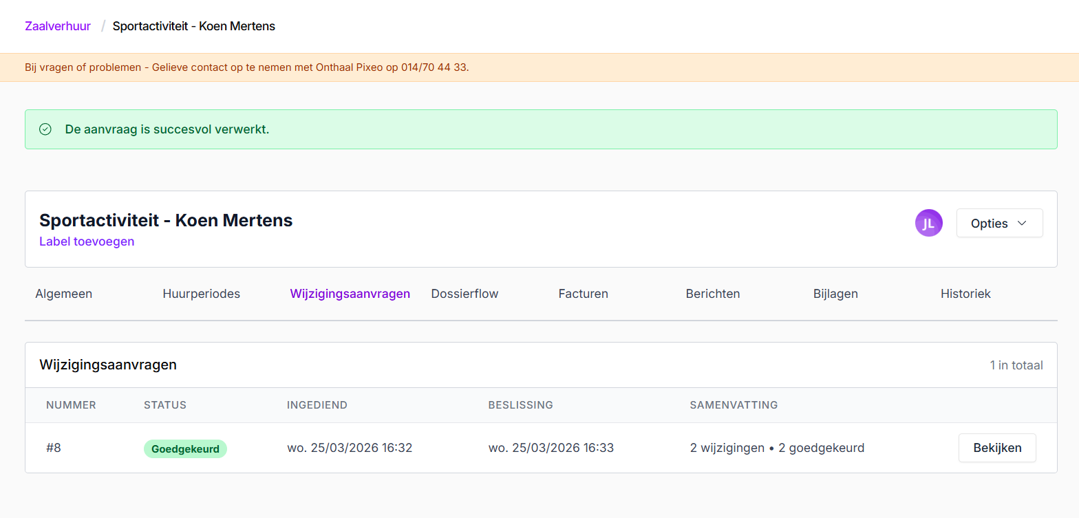View the Historiek tab
The height and width of the screenshot is (518, 1079).
pos(965,294)
